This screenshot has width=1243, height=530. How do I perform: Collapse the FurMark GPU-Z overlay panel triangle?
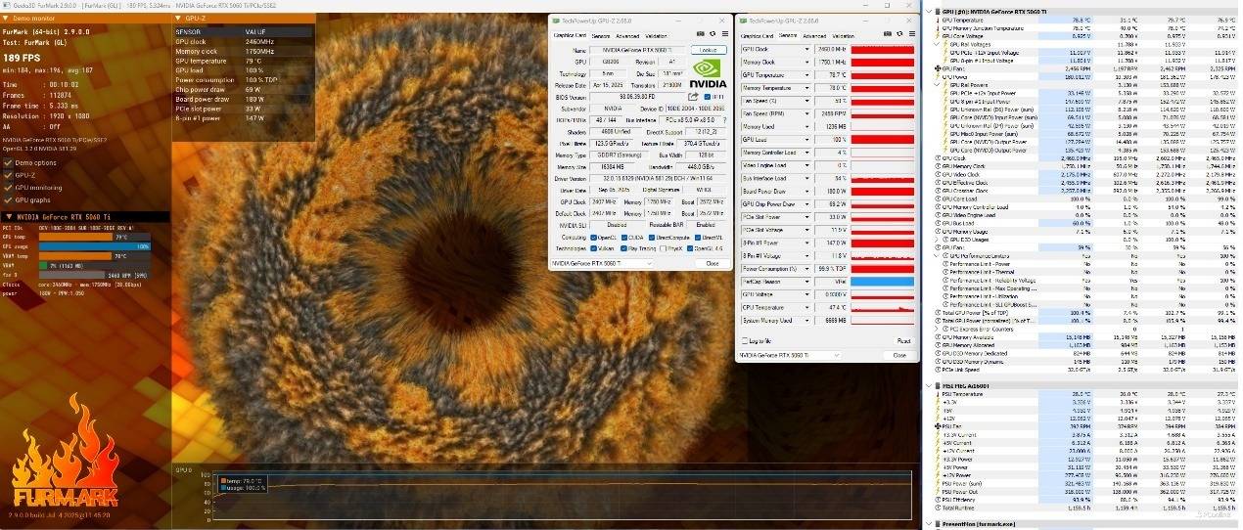click(x=178, y=19)
